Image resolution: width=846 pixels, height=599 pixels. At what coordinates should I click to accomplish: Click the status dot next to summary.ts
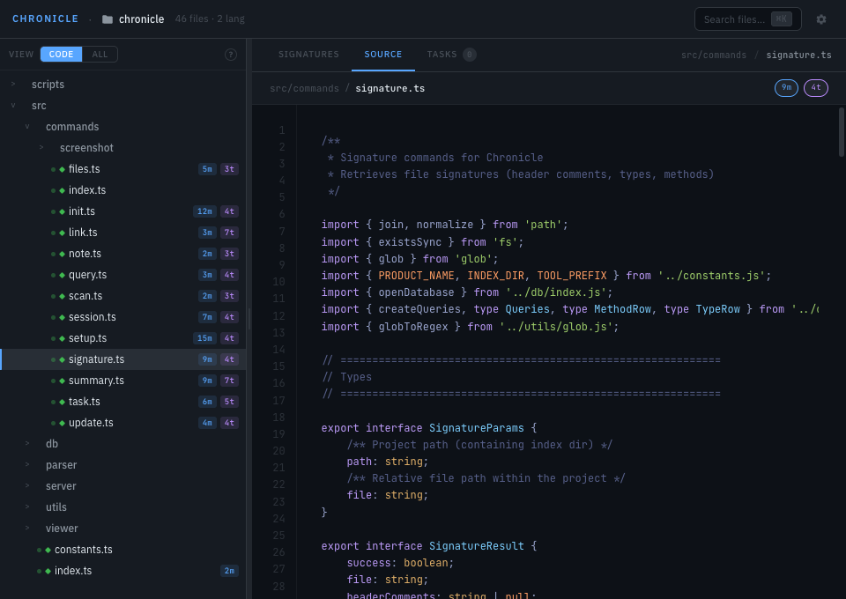pos(53,380)
